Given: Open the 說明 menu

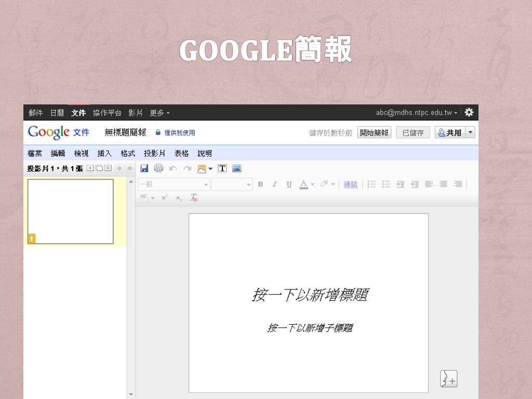Looking at the screenshot, I should coord(205,153).
